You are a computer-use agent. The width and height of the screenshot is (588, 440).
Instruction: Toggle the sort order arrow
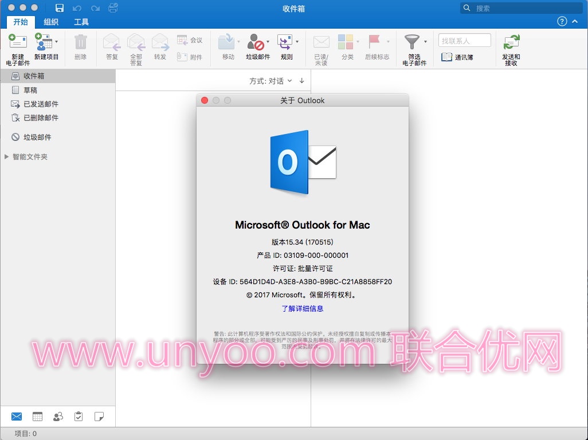pos(302,81)
